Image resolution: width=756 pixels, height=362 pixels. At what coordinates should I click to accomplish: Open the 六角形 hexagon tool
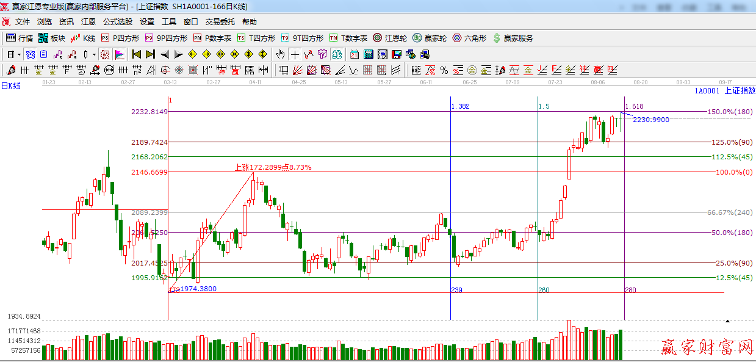point(469,38)
